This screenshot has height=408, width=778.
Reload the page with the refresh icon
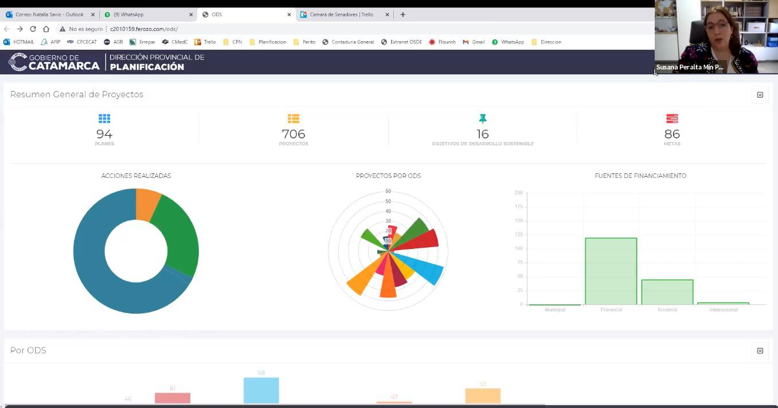33,29
